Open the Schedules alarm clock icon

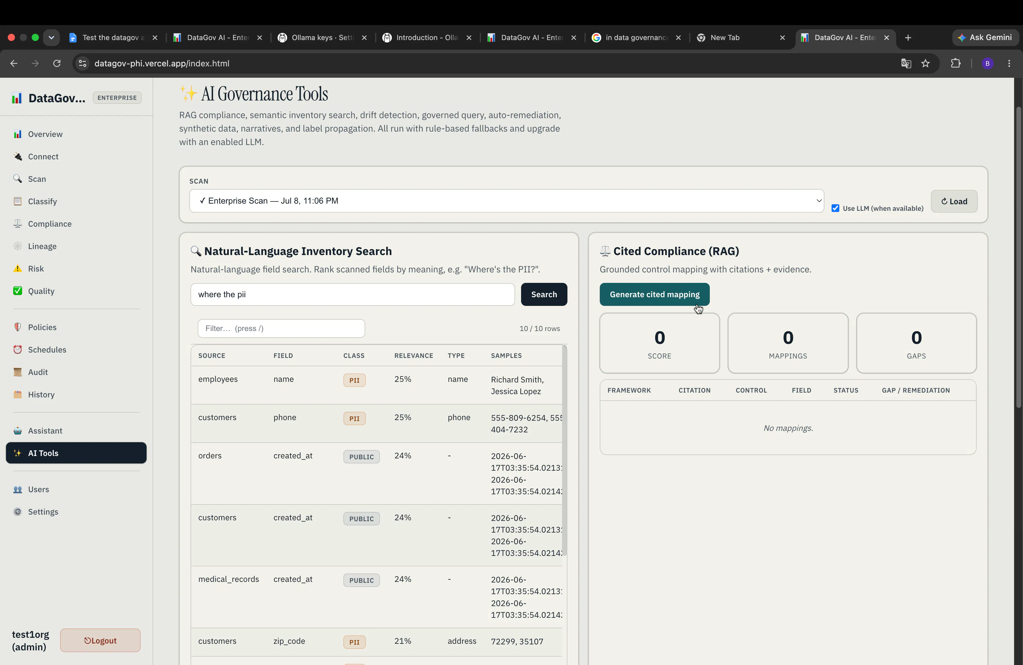[x=18, y=349]
